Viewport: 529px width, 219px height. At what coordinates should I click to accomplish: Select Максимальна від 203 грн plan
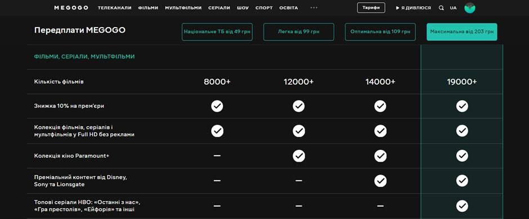462,32
